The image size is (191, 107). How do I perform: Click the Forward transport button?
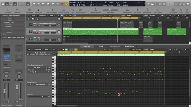(x=43, y=4)
